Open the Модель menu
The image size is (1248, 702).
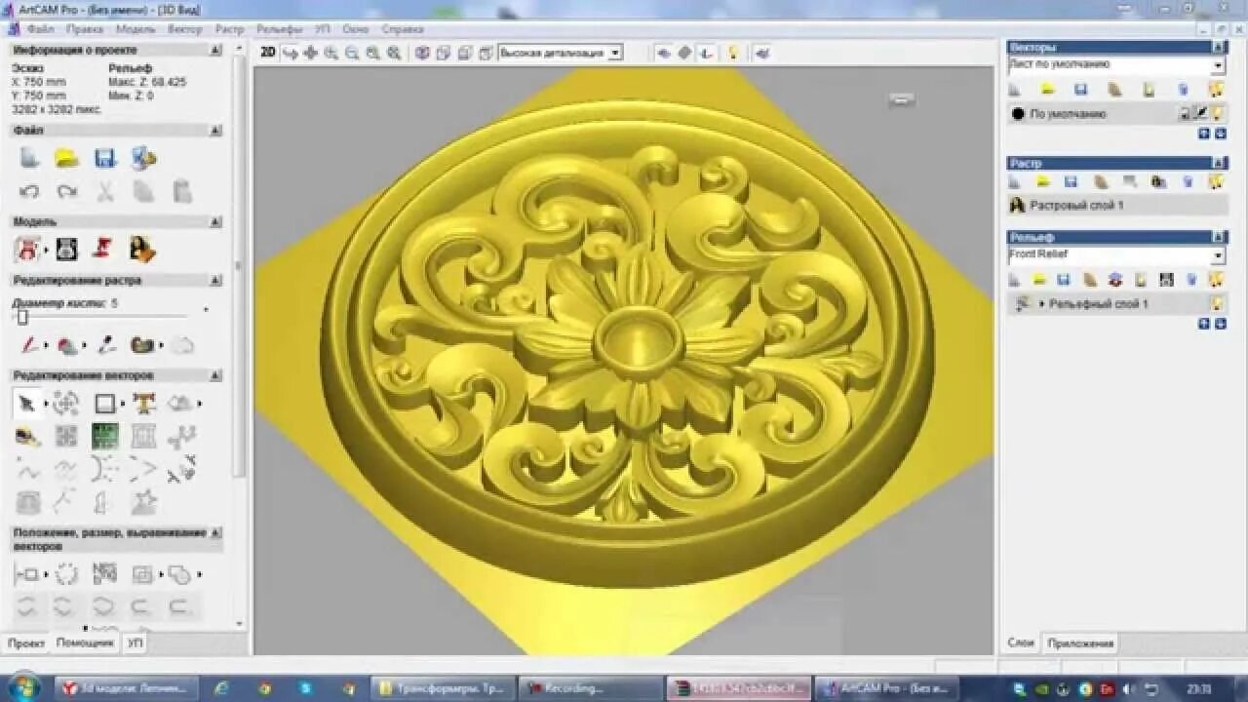pos(136,29)
